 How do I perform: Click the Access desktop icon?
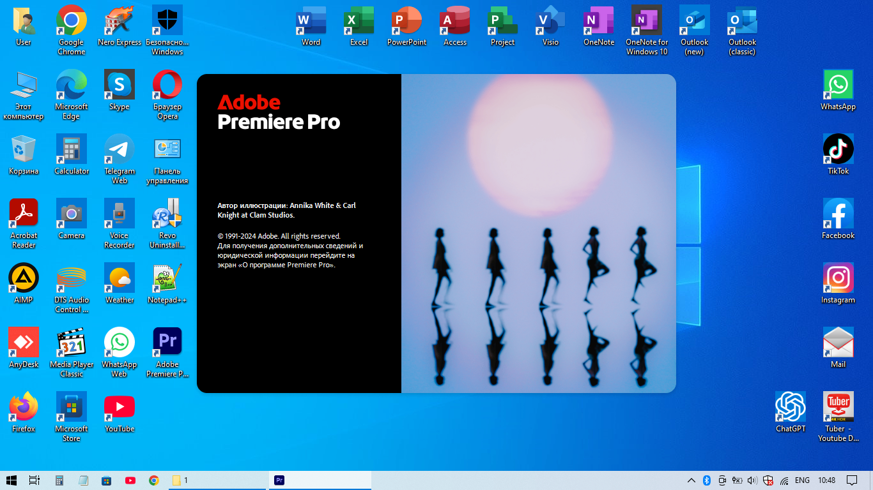[x=455, y=26]
